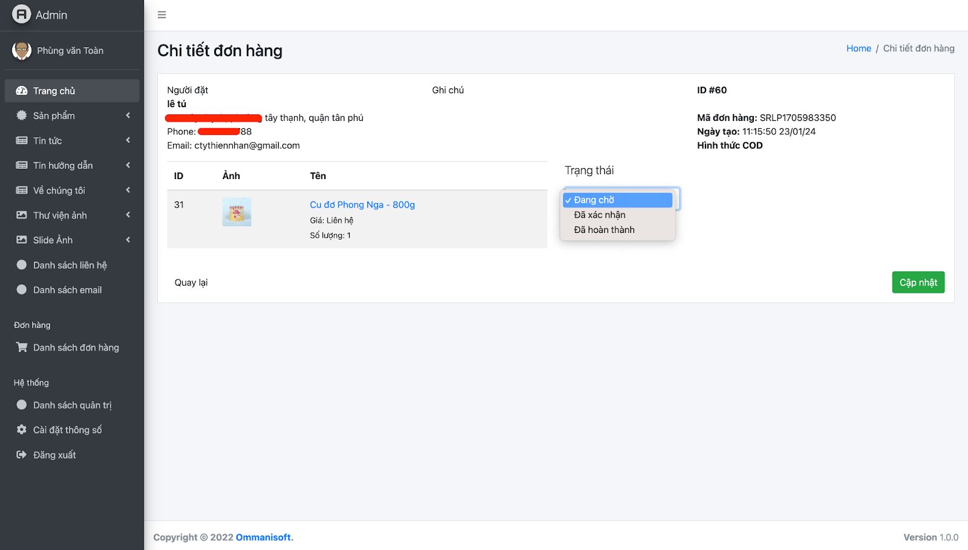The height and width of the screenshot is (550, 968).
Task: Click the Cài đặt thông số gear icon
Action: point(22,430)
